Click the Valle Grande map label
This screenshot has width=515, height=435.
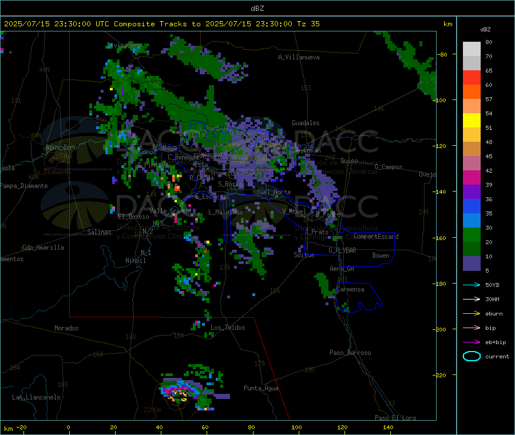point(170,210)
